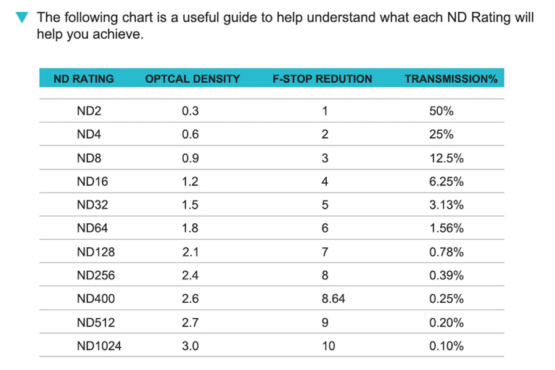Click the OPTCAL DENSITY column header
This screenshot has width=555, height=370.
tap(192, 78)
